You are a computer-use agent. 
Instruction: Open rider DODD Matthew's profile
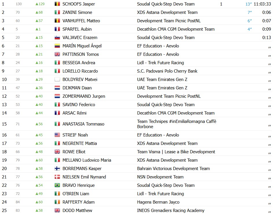point(77,211)
